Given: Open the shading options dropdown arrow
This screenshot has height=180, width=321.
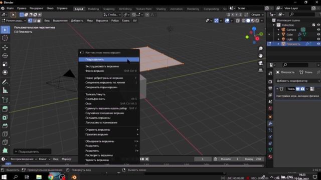Looking at the screenshot, I should tap(262, 20).
